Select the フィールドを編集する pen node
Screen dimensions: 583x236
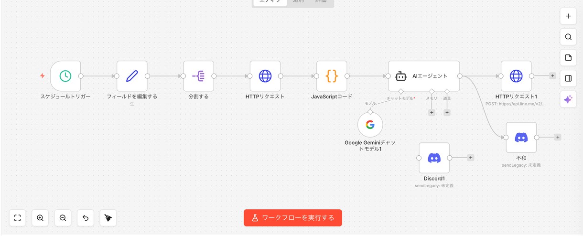click(132, 76)
